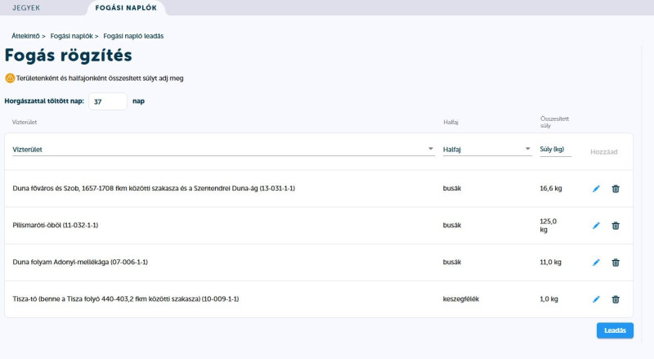Viewport: 654px width, 359px height.
Task: Delete the Tisza-tó keszegfélék entry
Action: click(616, 299)
